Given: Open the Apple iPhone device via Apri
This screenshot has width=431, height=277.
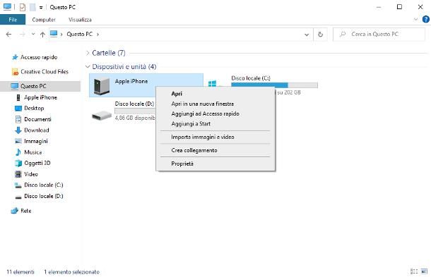Looking at the screenshot, I should 177,94.
